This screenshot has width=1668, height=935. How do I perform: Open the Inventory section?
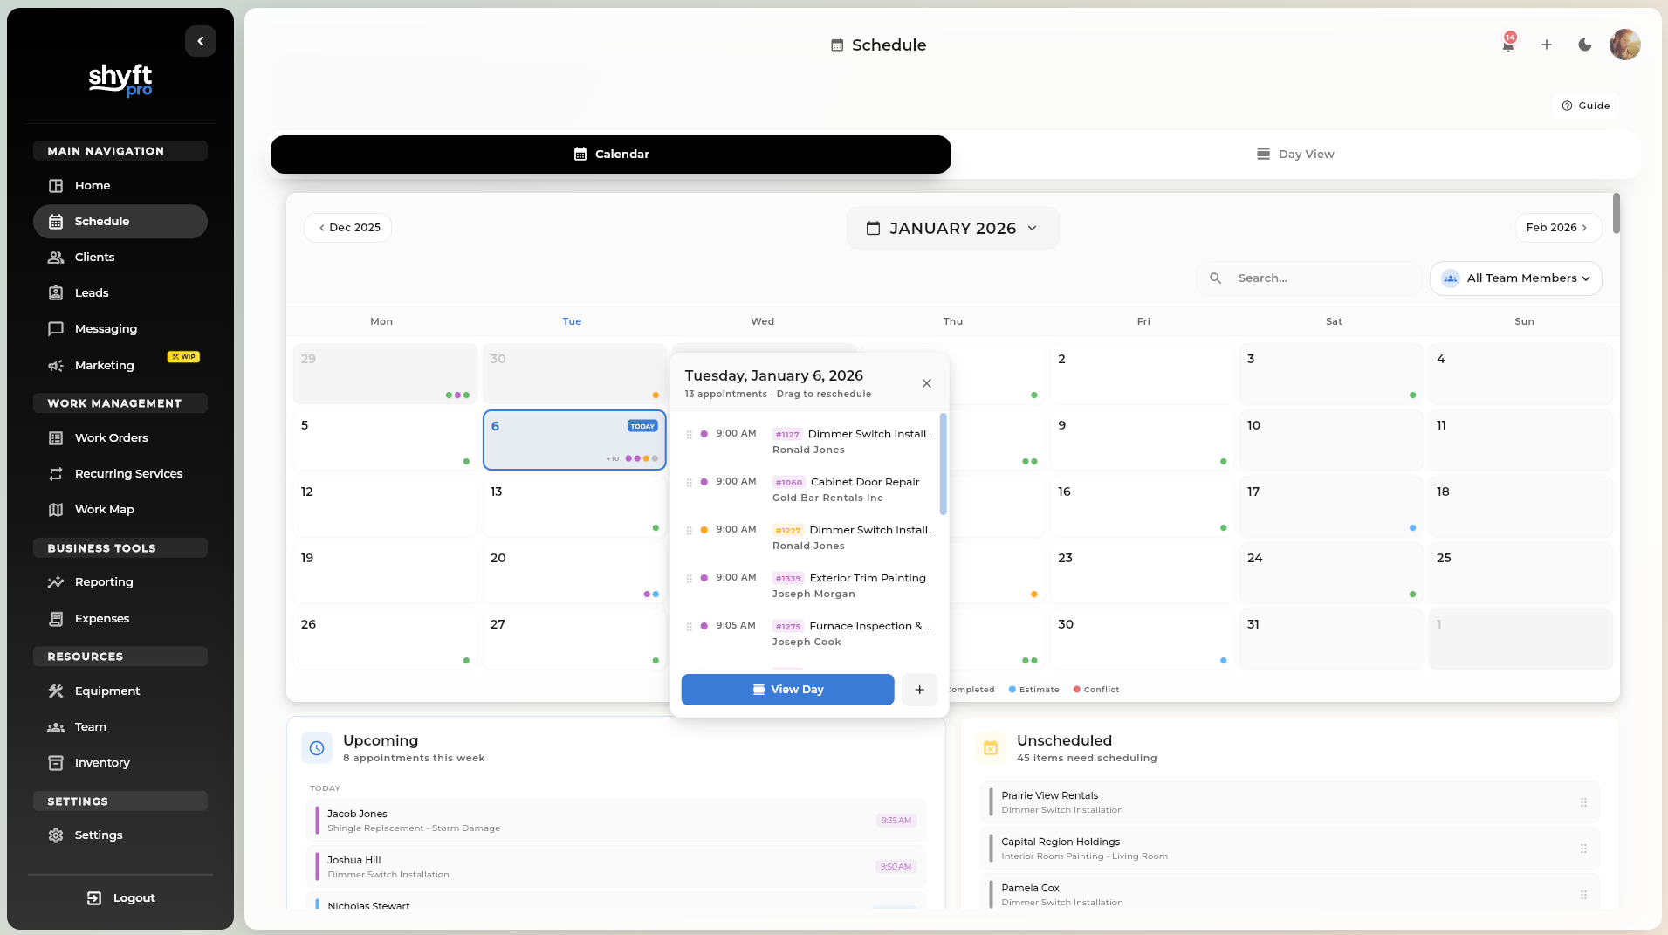pos(101,762)
